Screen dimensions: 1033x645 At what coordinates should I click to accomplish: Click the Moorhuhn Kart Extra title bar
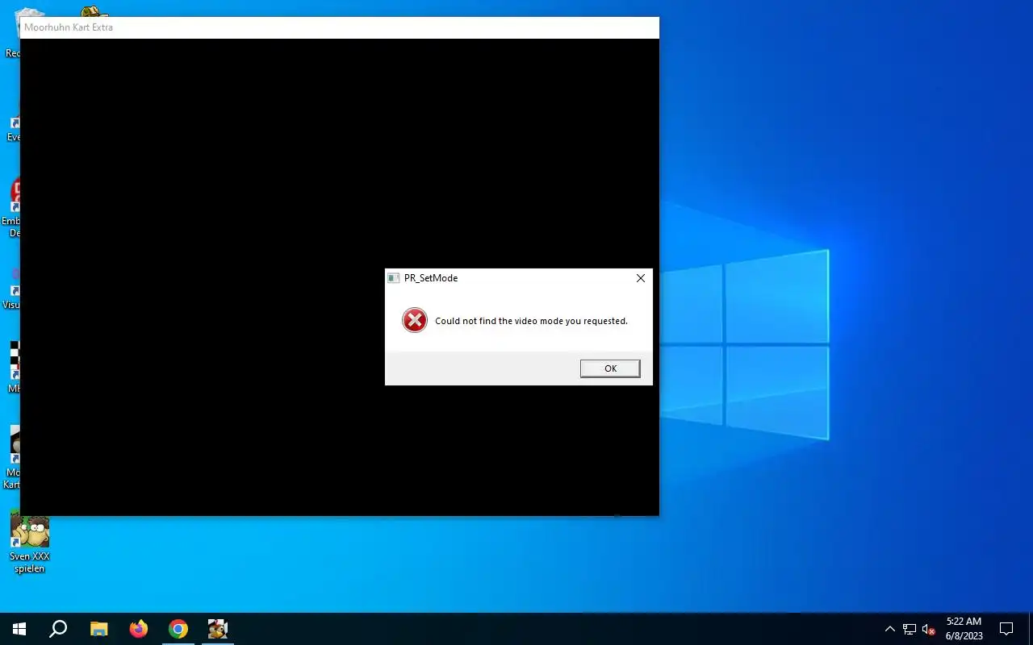pos(339,27)
